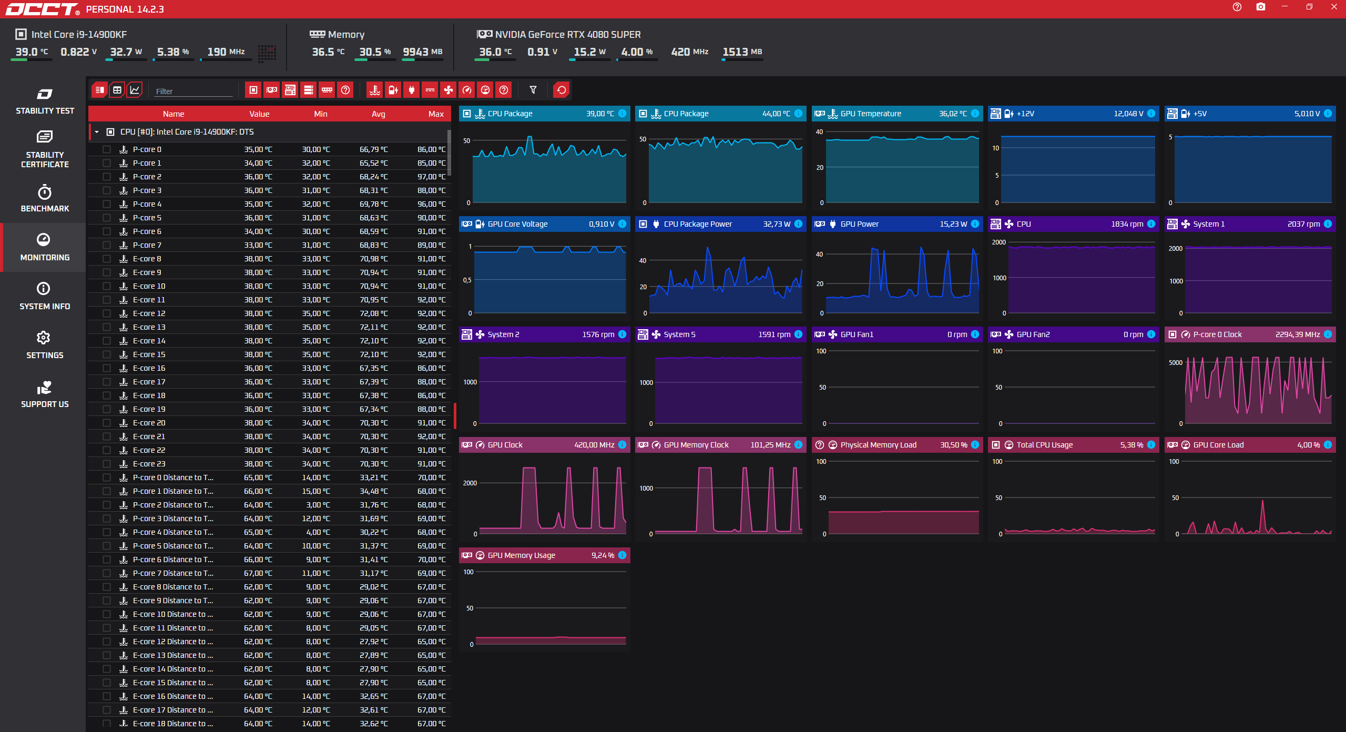Take a screenshot with the camera icon
1346x732 pixels.
[1260, 7]
